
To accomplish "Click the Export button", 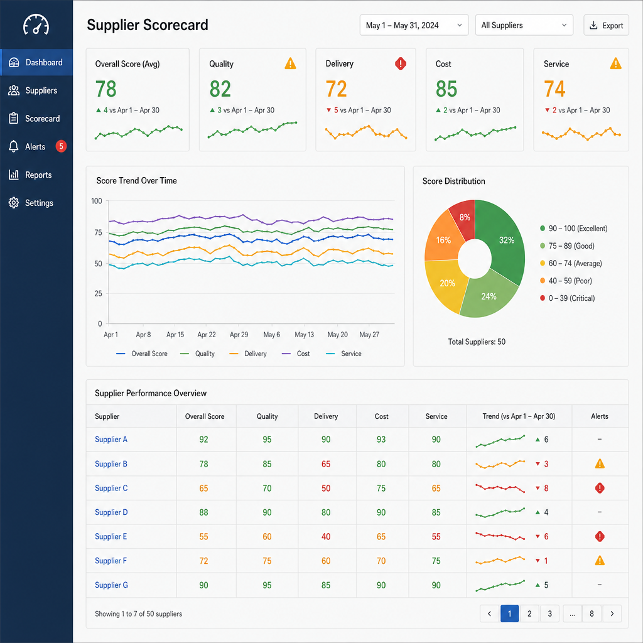I will point(606,25).
